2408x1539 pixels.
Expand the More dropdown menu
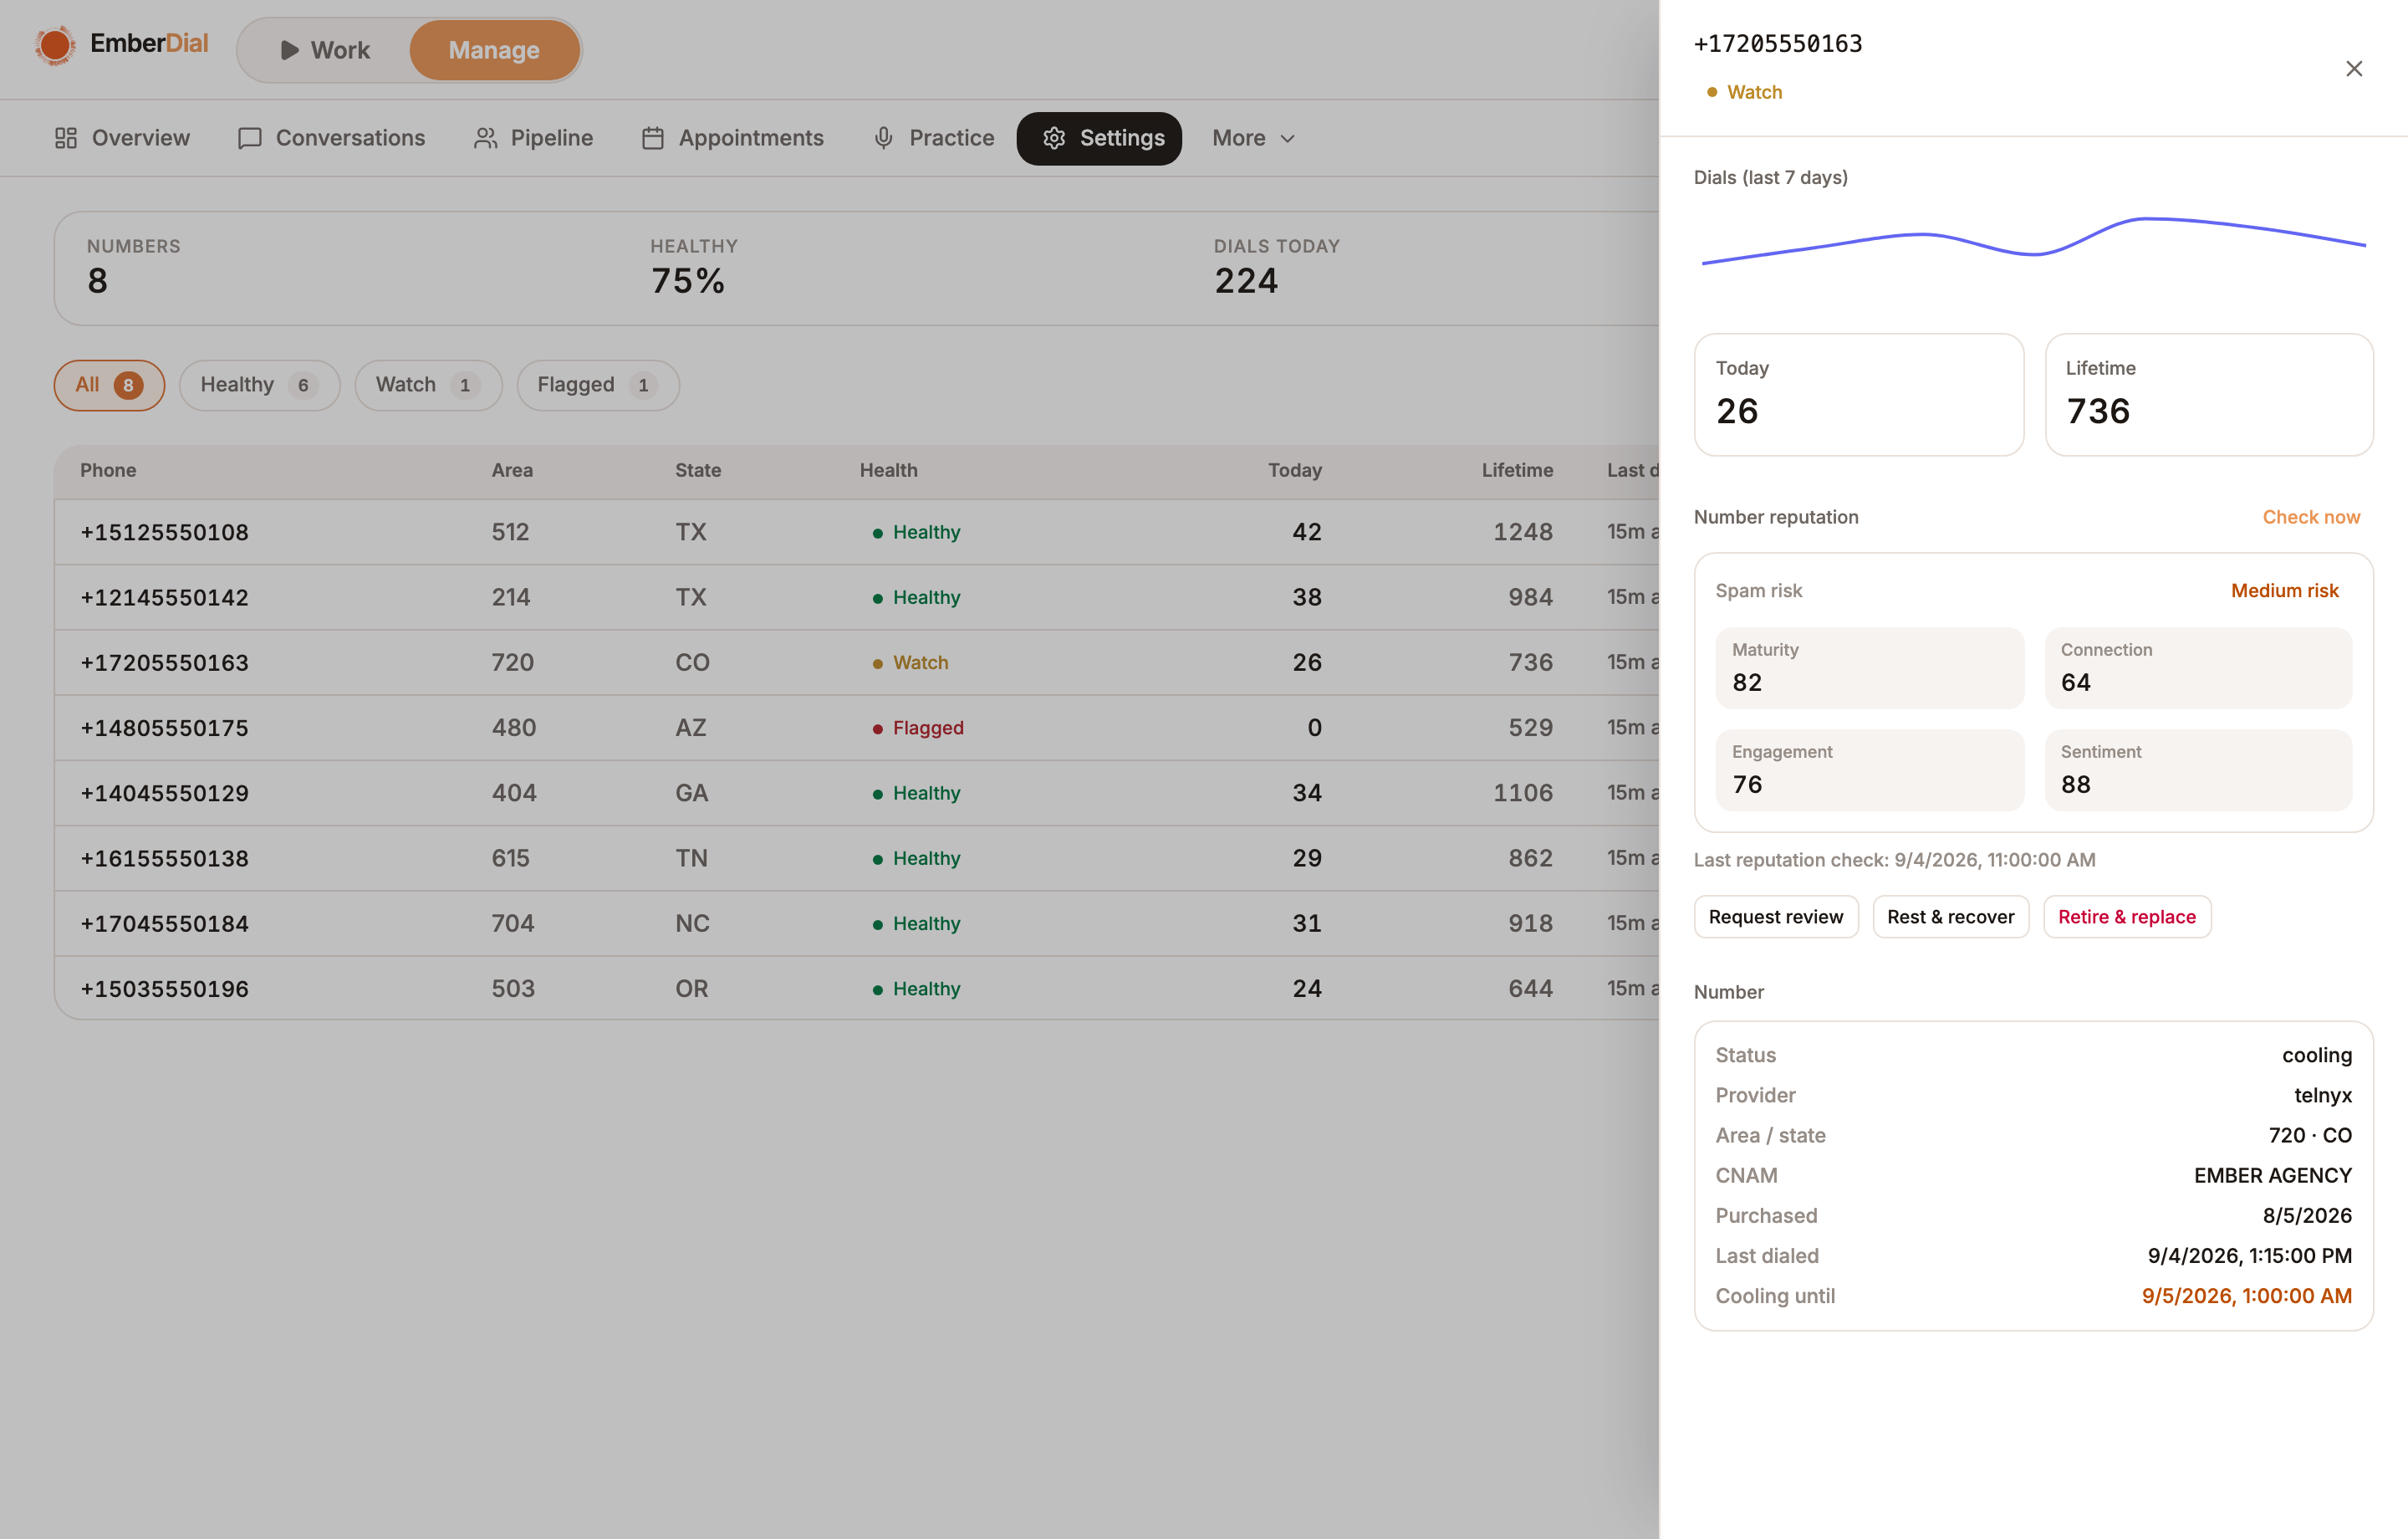point(1254,138)
